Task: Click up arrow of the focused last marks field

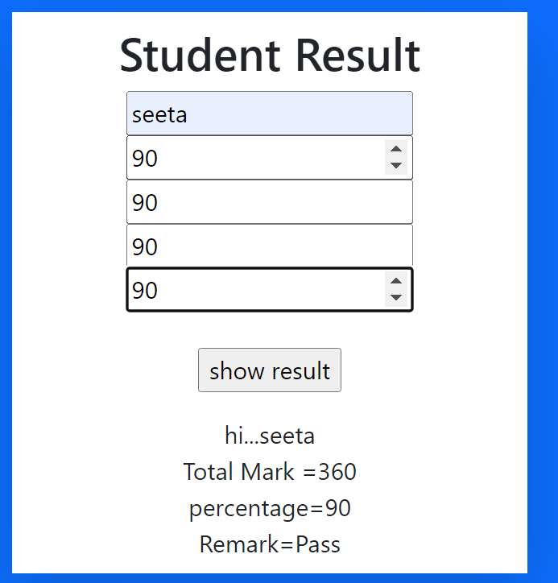Action: coord(395,281)
